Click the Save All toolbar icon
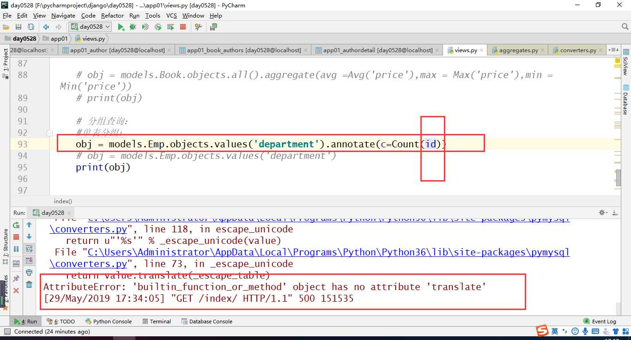 (18, 27)
